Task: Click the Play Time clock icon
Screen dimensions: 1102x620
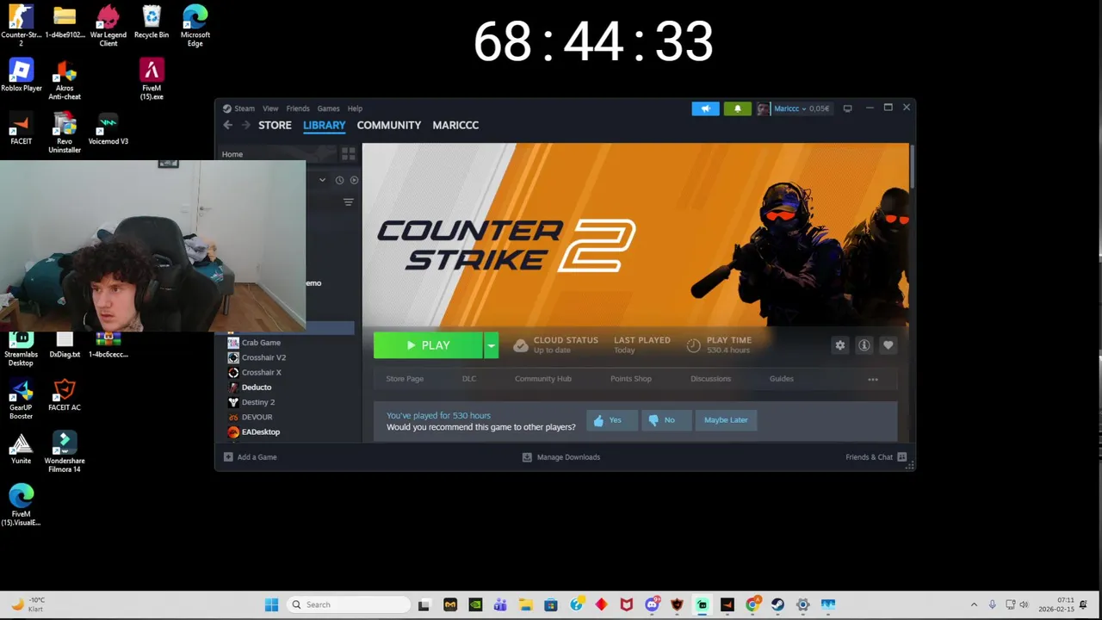Action: tap(693, 345)
